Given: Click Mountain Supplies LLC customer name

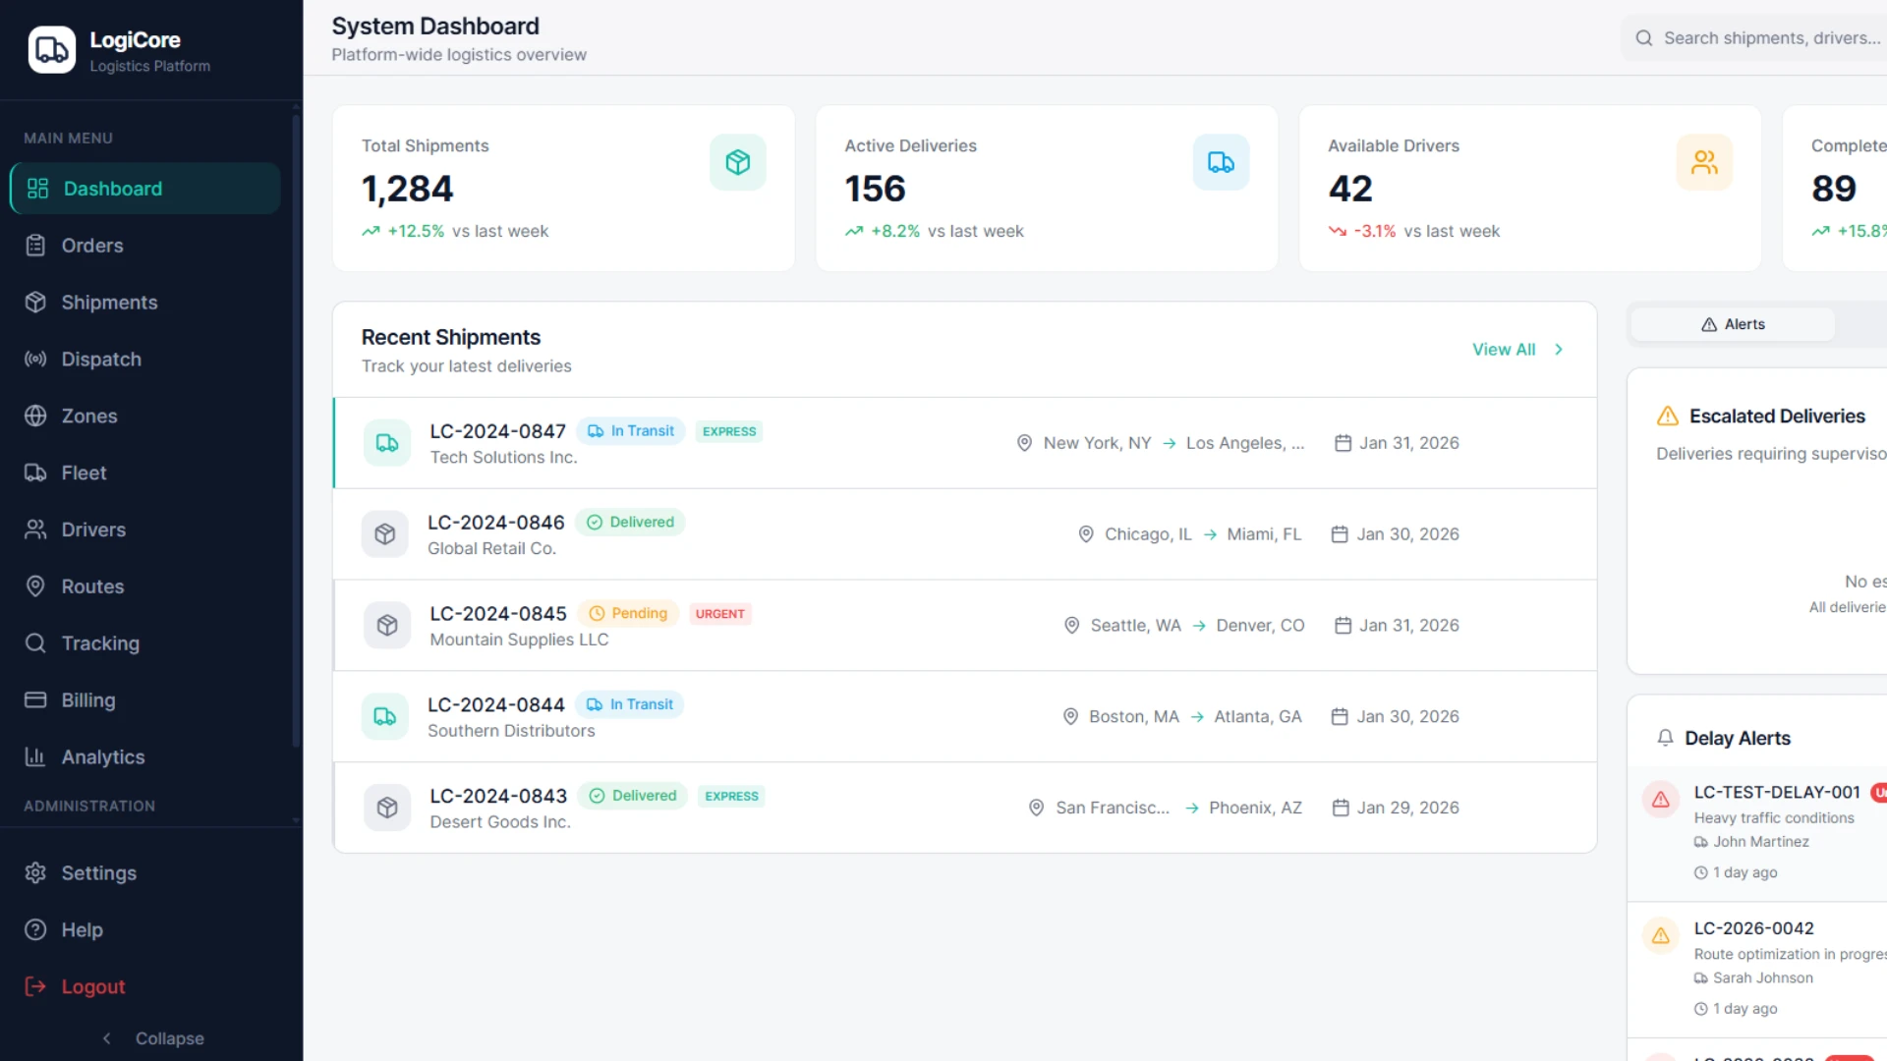Looking at the screenshot, I should pyautogui.click(x=519, y=640).
